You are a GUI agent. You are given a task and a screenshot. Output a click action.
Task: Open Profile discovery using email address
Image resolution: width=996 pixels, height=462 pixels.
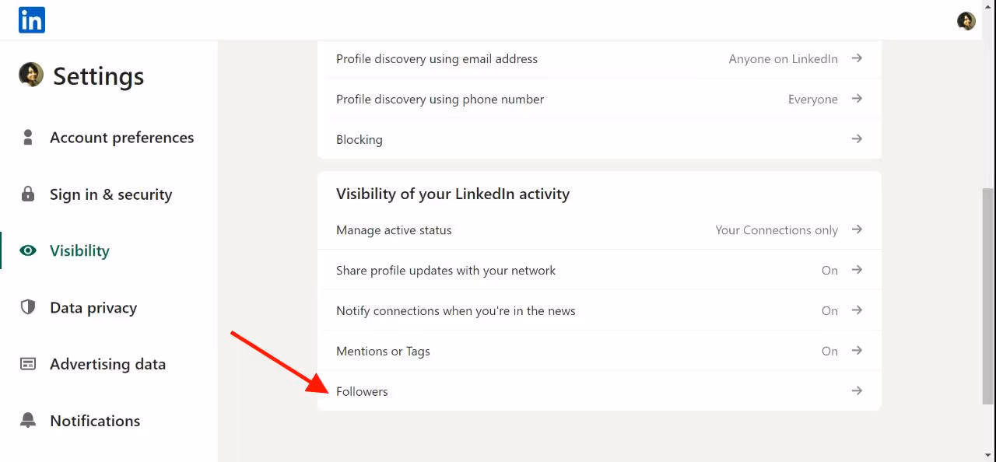[x=856, y=58]
